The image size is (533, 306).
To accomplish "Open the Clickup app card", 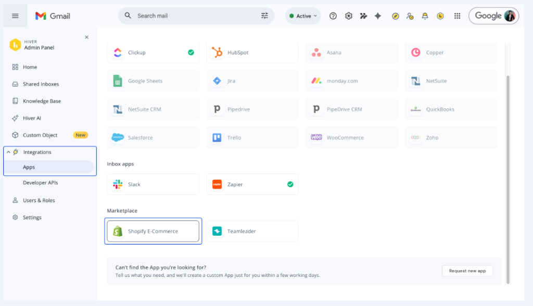I will pyautogui.click(x=153, y=53).
